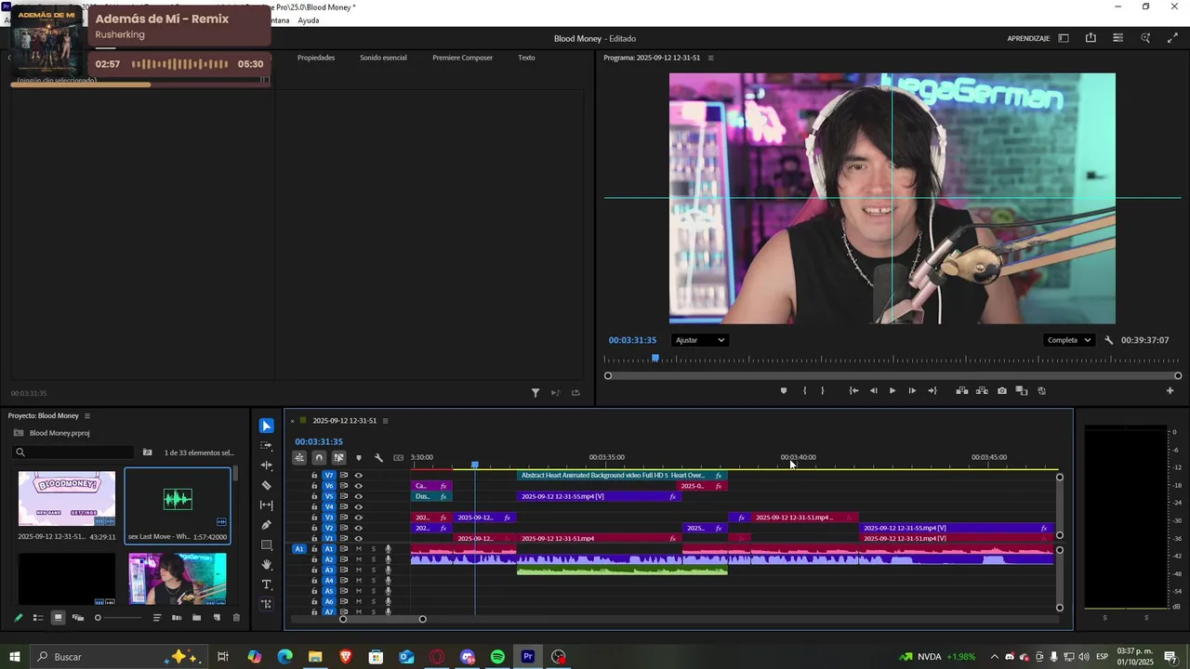
Task: Go to In point in Program monitor
Action: (853, 391)
